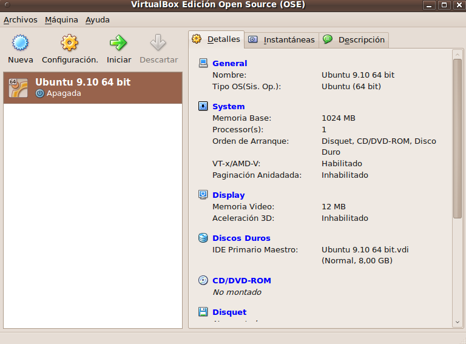Click the scrollbar up arrow in details pane
This screenshot has height=344, width=466.
coord(458,55)
